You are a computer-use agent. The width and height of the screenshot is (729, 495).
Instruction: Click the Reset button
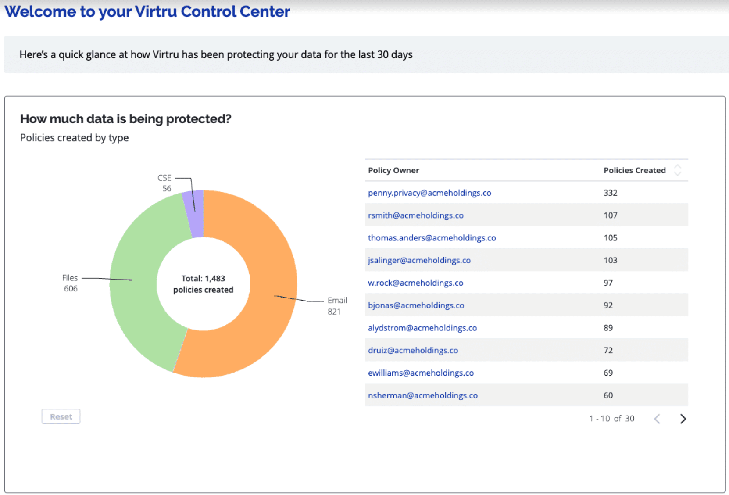coord(61,416)
